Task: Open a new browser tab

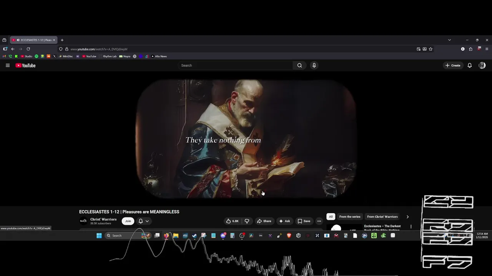Action: pyautogui.click(x=62, y=40)
